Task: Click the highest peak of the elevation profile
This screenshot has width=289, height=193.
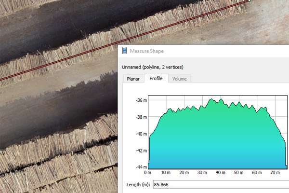Action: click(x=221, y=99)
